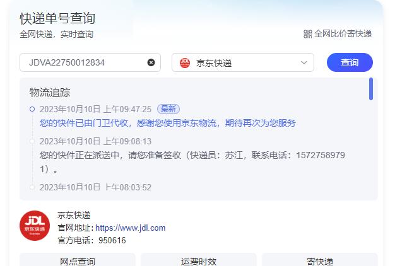The image size is (407, 266).
Task: Click the 物流追踪 section title
Action: (50, 92)
